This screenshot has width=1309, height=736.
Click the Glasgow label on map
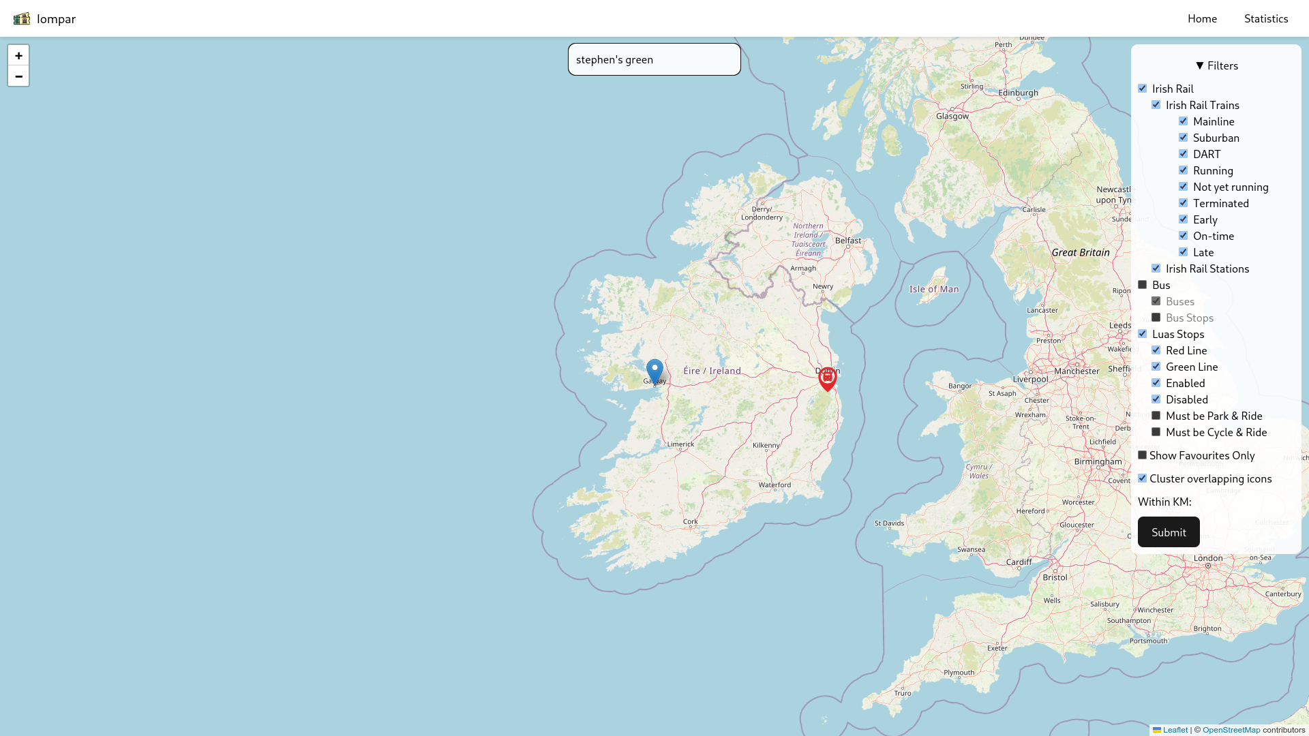[x=952, y=116]
